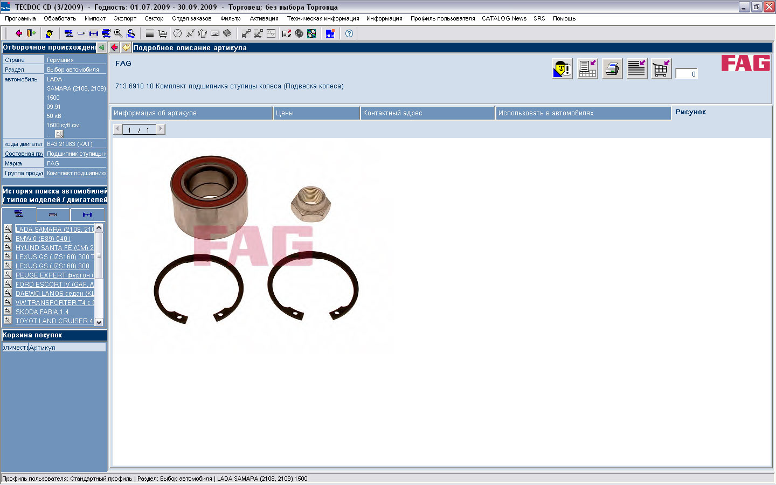Open the Информация об артикуле tab
Screen dimensions: 776x485
pos(192,113)
